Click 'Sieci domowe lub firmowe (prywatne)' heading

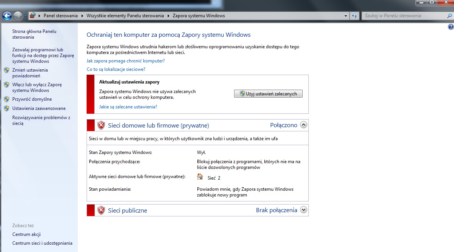point(158,125)
